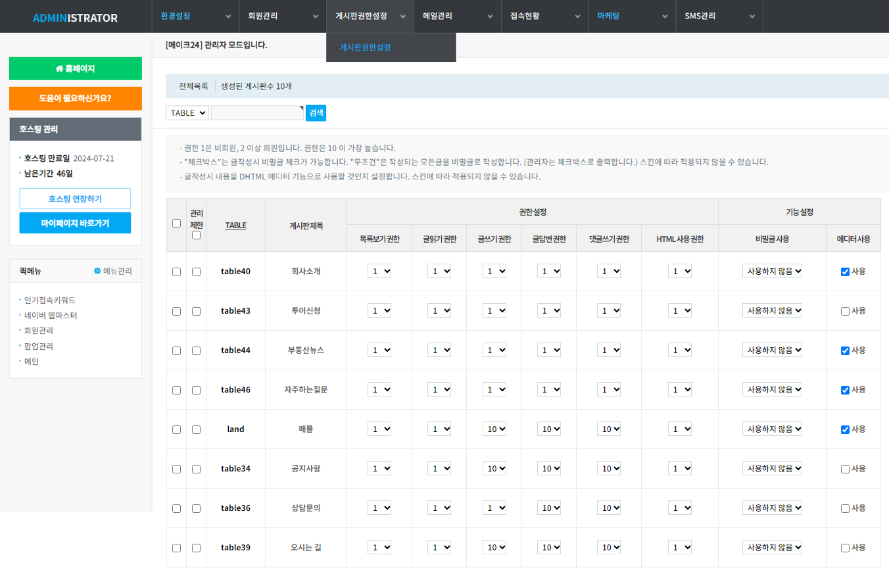Screen dimensions: 889x576
Task: Open 글답변권한 dropdown for table40
Action: (x=549, y=271)
